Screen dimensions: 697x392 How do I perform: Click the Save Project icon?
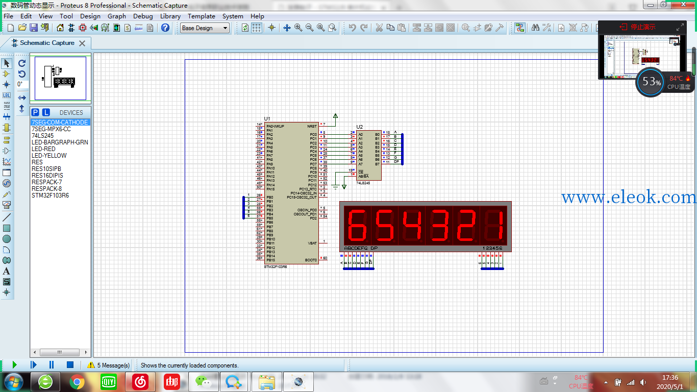33,28
